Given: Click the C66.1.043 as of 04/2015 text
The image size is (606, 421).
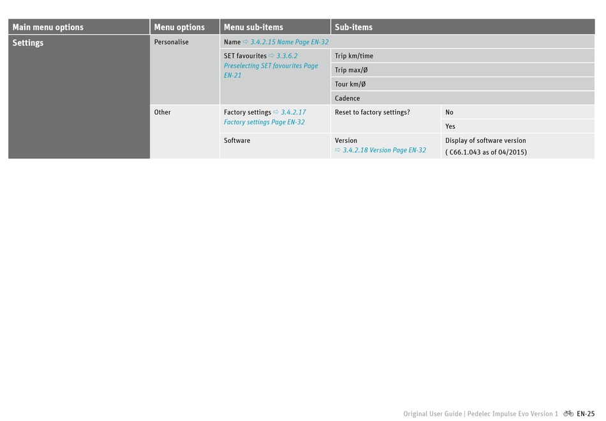Looking at the screenshot, I should [486, 152].
